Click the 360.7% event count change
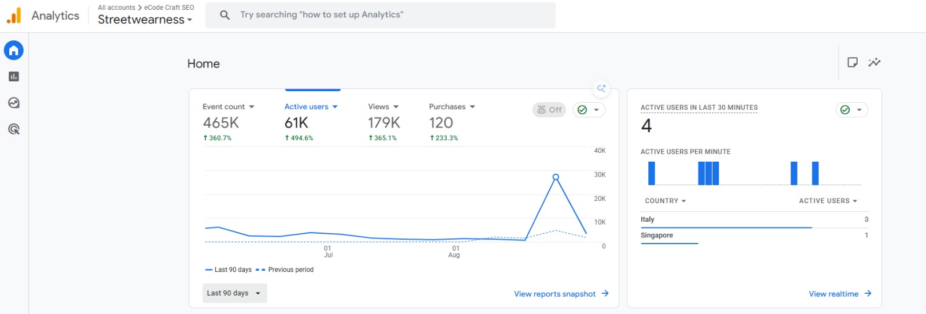Image resolution: width=926 pixels, height=314 pixels. (217, 138)
